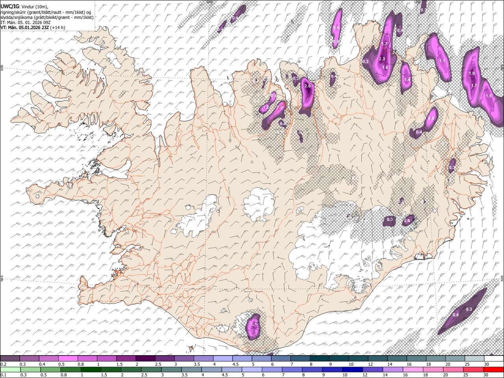The width and height of the screenshot is (504, 378).
Task: Select the 2 green swatch, lower legend row
Action: click(131, 369)
